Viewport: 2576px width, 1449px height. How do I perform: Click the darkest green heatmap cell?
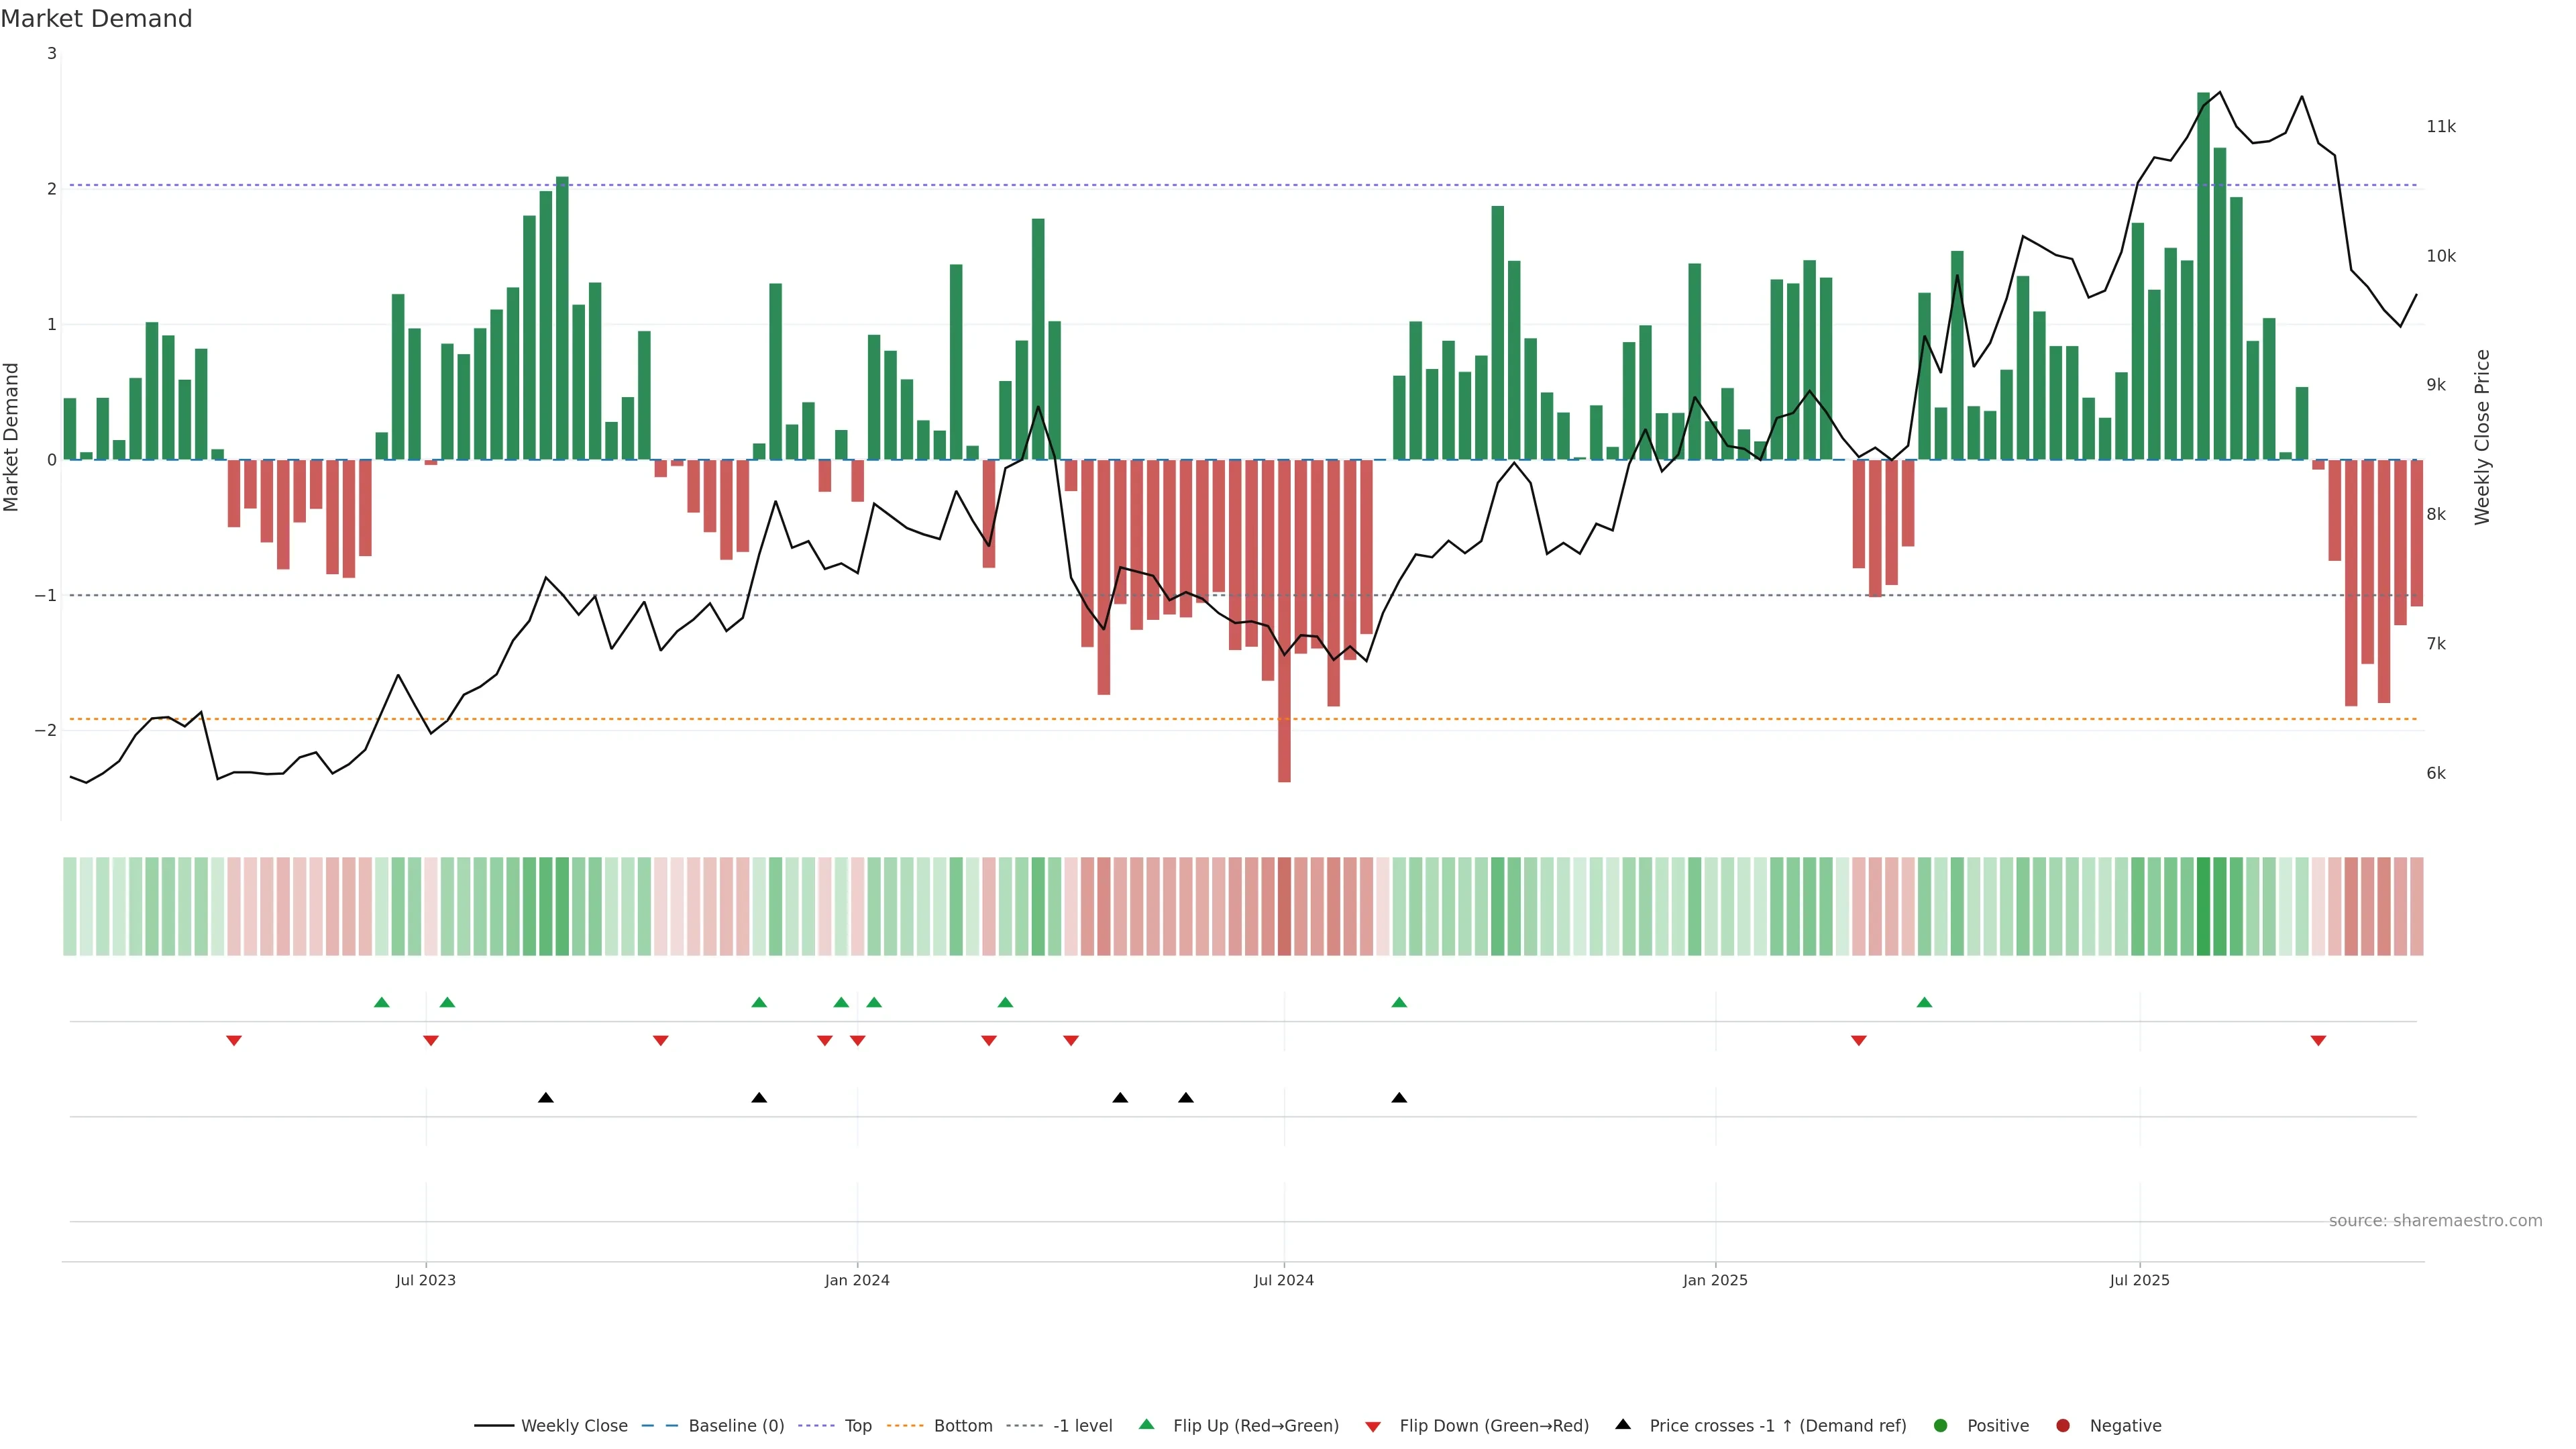(x=2203, y=906)
